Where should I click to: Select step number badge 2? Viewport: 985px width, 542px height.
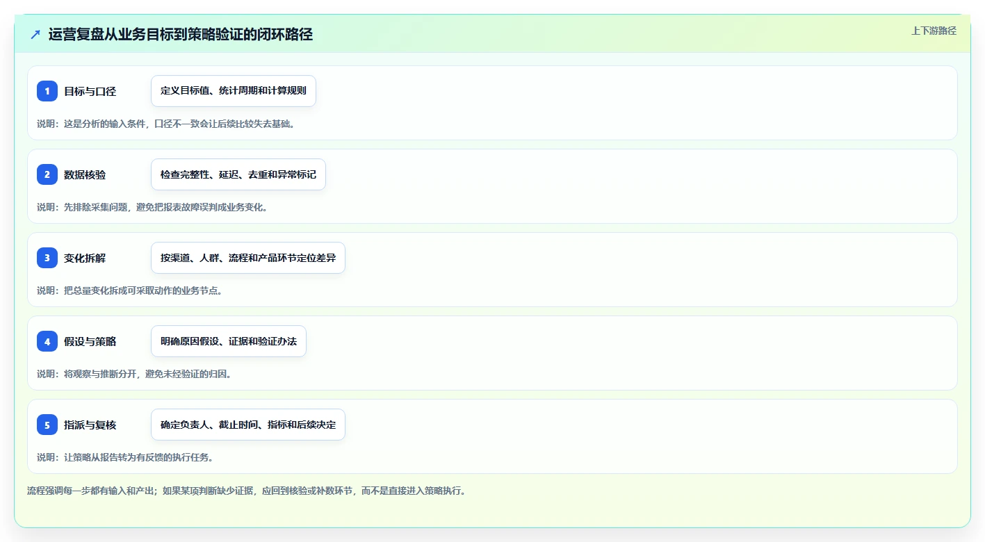click(x=47, y=174)
